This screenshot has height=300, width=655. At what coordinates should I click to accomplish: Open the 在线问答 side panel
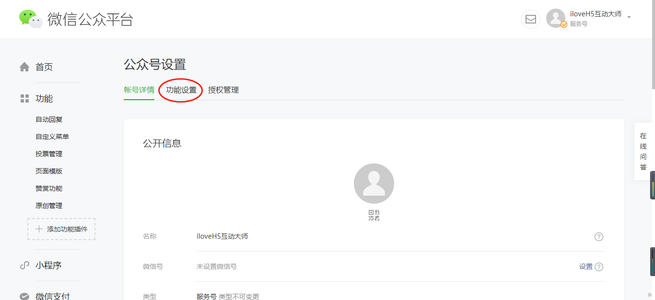click(x=643, y=151)
